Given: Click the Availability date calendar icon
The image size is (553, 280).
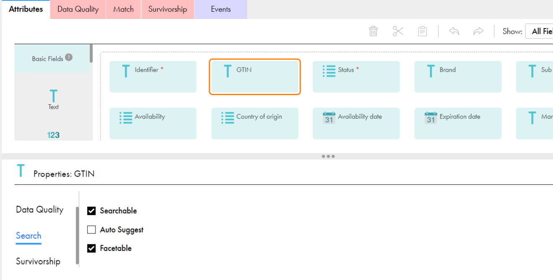Looking at the screenshot, I should (329, 118).
